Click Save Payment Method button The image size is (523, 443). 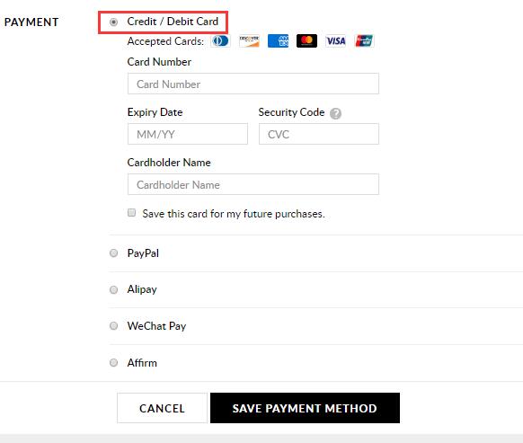click(305, 408)
